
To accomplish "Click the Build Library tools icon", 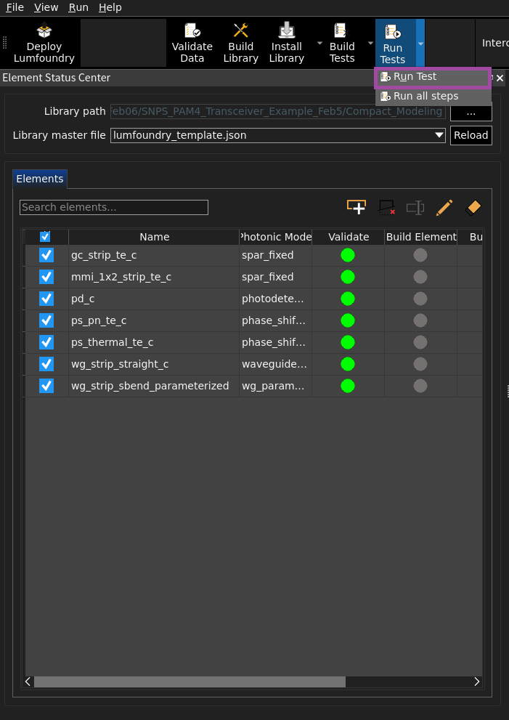I will (241, 31).
